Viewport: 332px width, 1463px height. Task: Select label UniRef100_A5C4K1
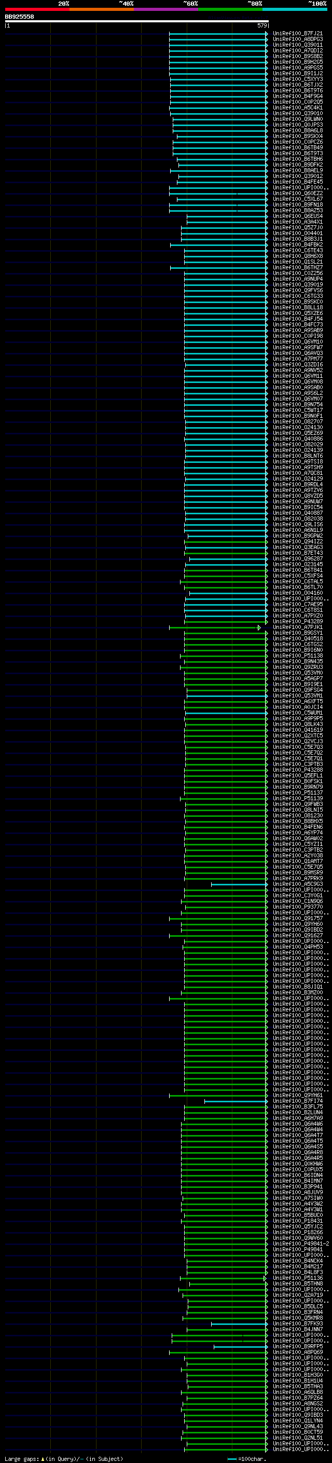pyautogui.click(x=297, y=107)
